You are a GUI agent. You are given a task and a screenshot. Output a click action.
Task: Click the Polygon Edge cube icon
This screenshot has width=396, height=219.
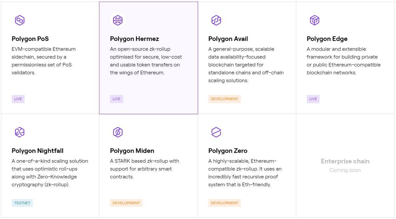(314, 20)
